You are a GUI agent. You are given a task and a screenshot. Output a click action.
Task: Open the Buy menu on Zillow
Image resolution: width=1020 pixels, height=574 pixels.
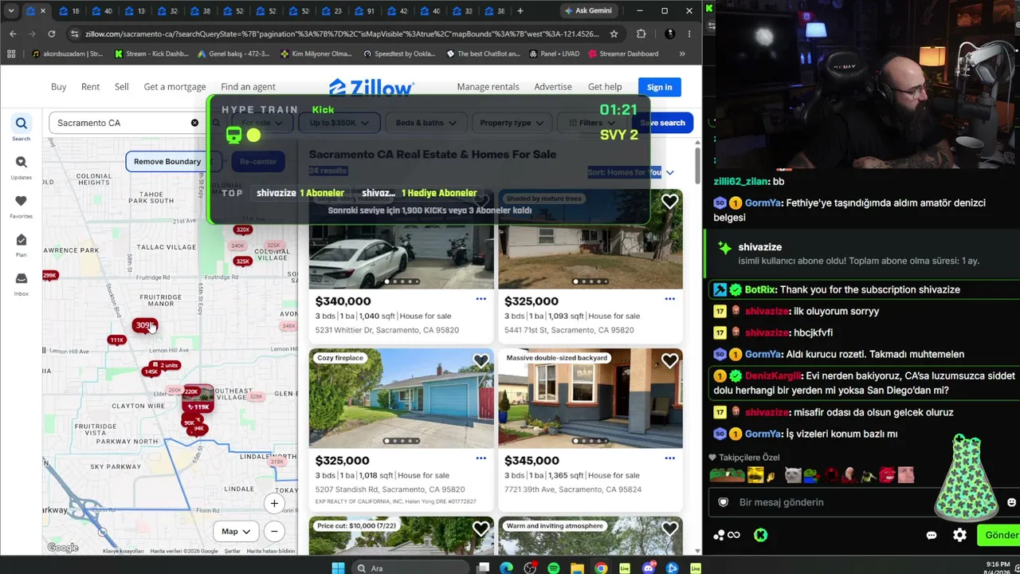(59, 87)
